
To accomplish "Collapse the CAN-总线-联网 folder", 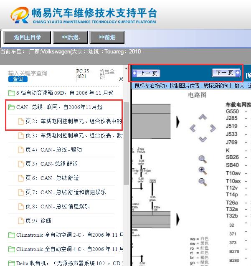I will point(12,107).
